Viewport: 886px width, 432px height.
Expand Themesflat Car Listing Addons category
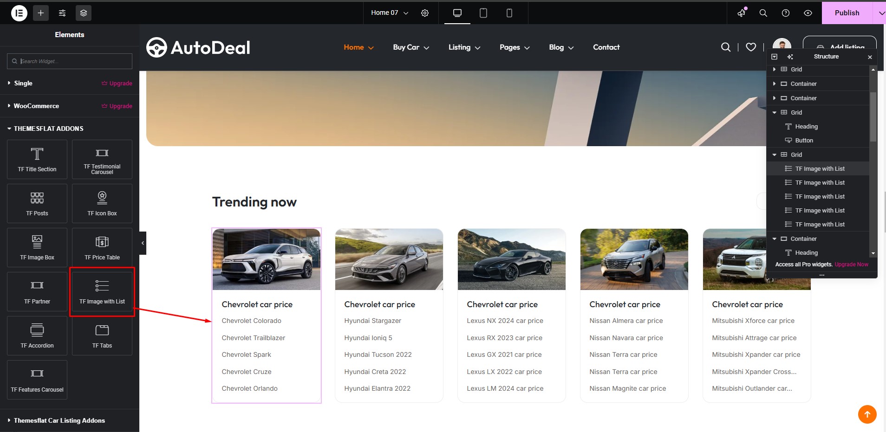pyautogui.click(x=70, y=420)
